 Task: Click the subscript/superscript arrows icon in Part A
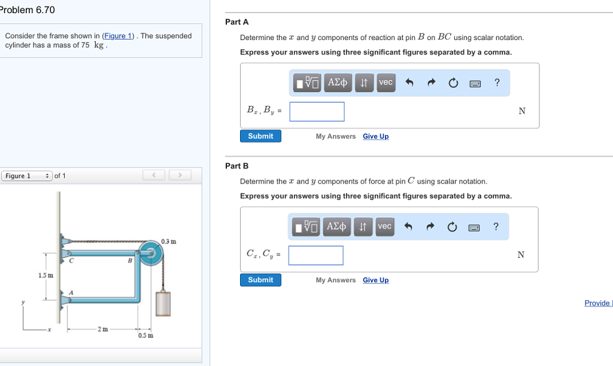[364, 83]
